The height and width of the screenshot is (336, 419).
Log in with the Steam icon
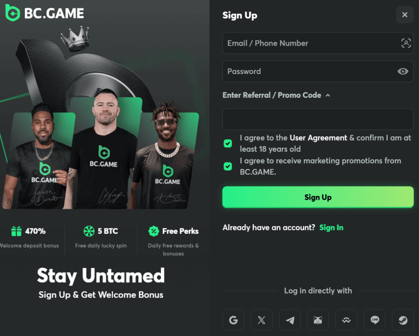coord(403,320)
